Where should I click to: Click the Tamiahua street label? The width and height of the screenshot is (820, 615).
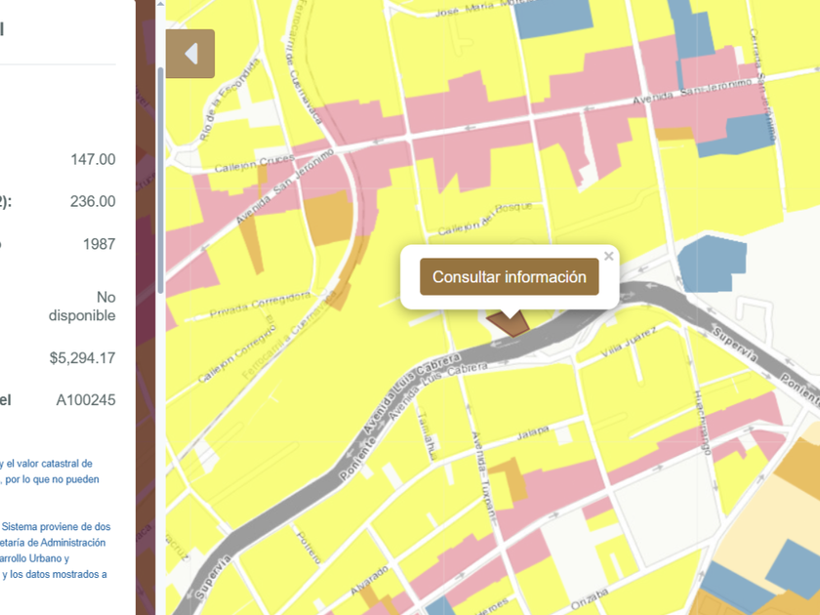(427, 435)
